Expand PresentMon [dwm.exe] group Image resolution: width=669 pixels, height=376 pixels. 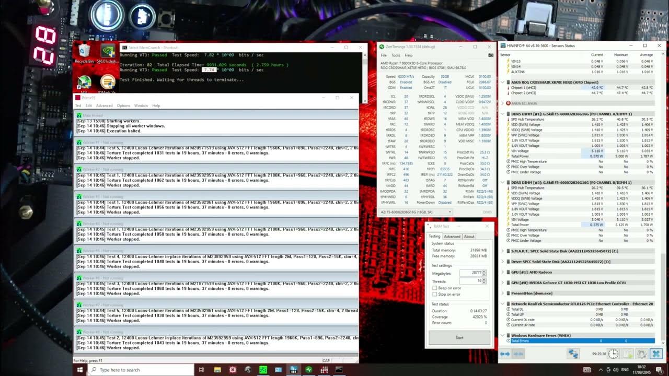coord(503,293)
